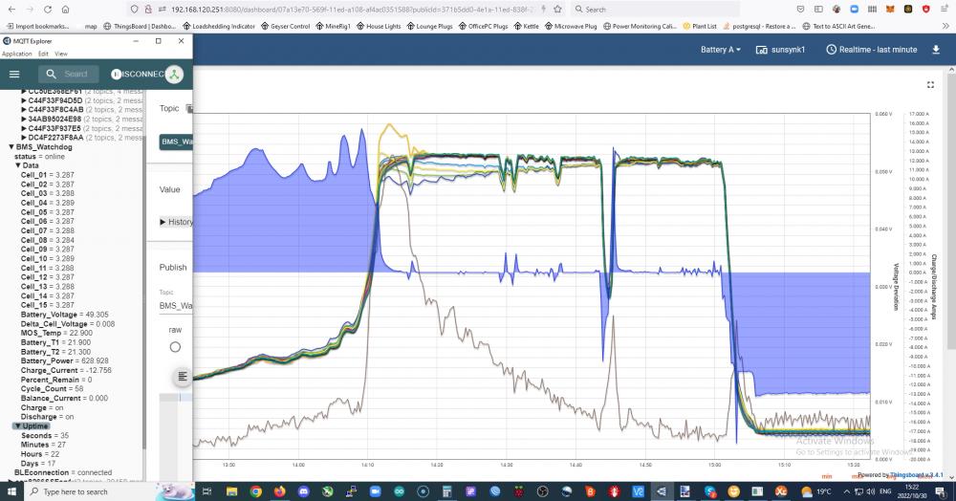This screenshot has width=956, height=501.
Task: Click the BMS_Wa topic chip
Action: 176,142
